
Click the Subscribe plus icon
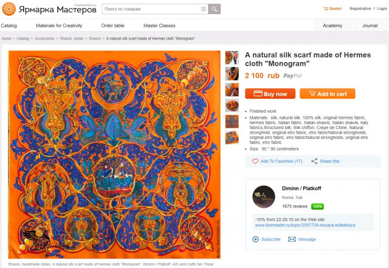255,239
